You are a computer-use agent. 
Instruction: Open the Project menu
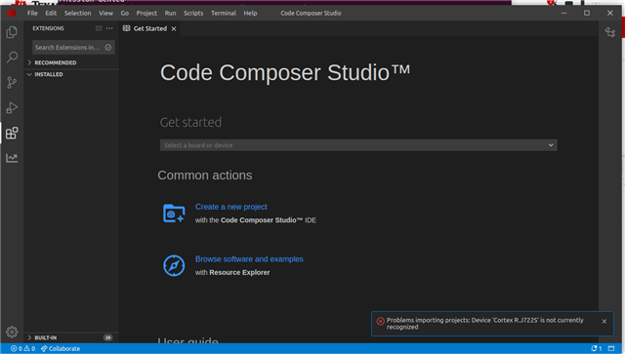[x=146, y=13]
